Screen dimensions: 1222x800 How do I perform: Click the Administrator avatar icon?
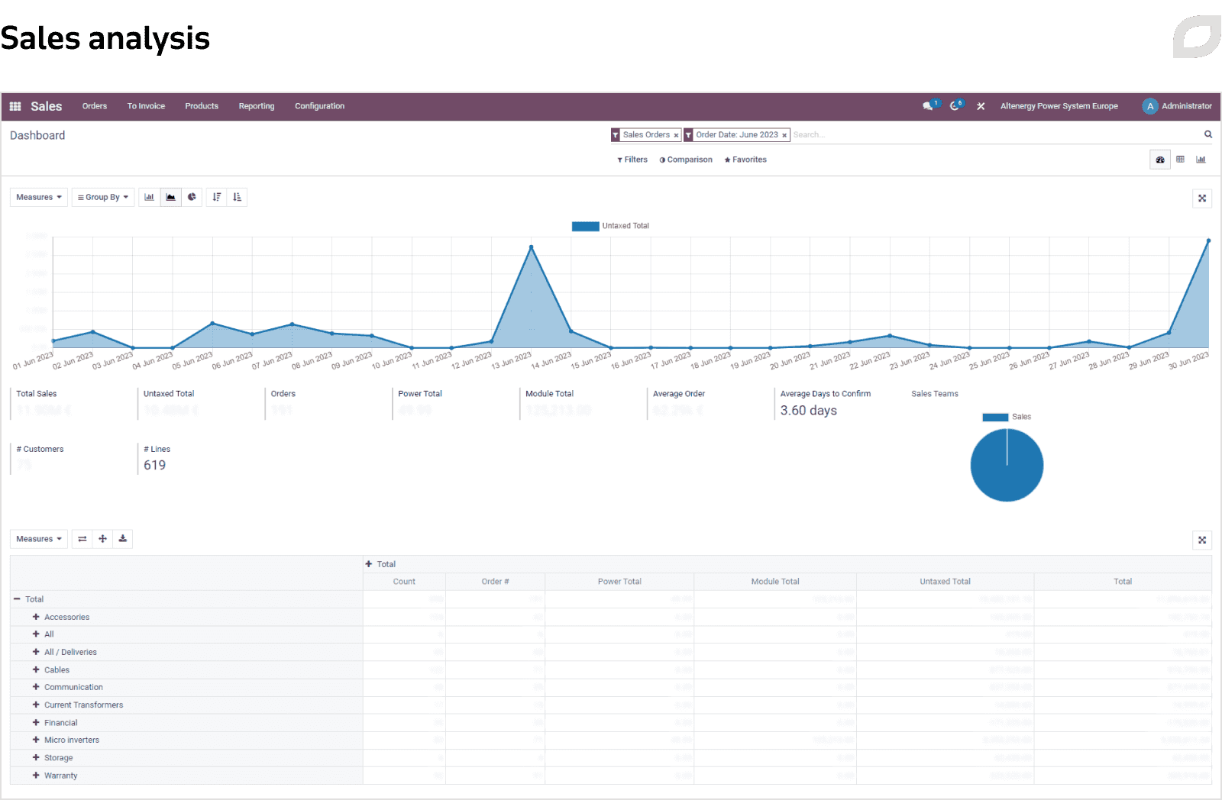click(x=1150, y=106)
